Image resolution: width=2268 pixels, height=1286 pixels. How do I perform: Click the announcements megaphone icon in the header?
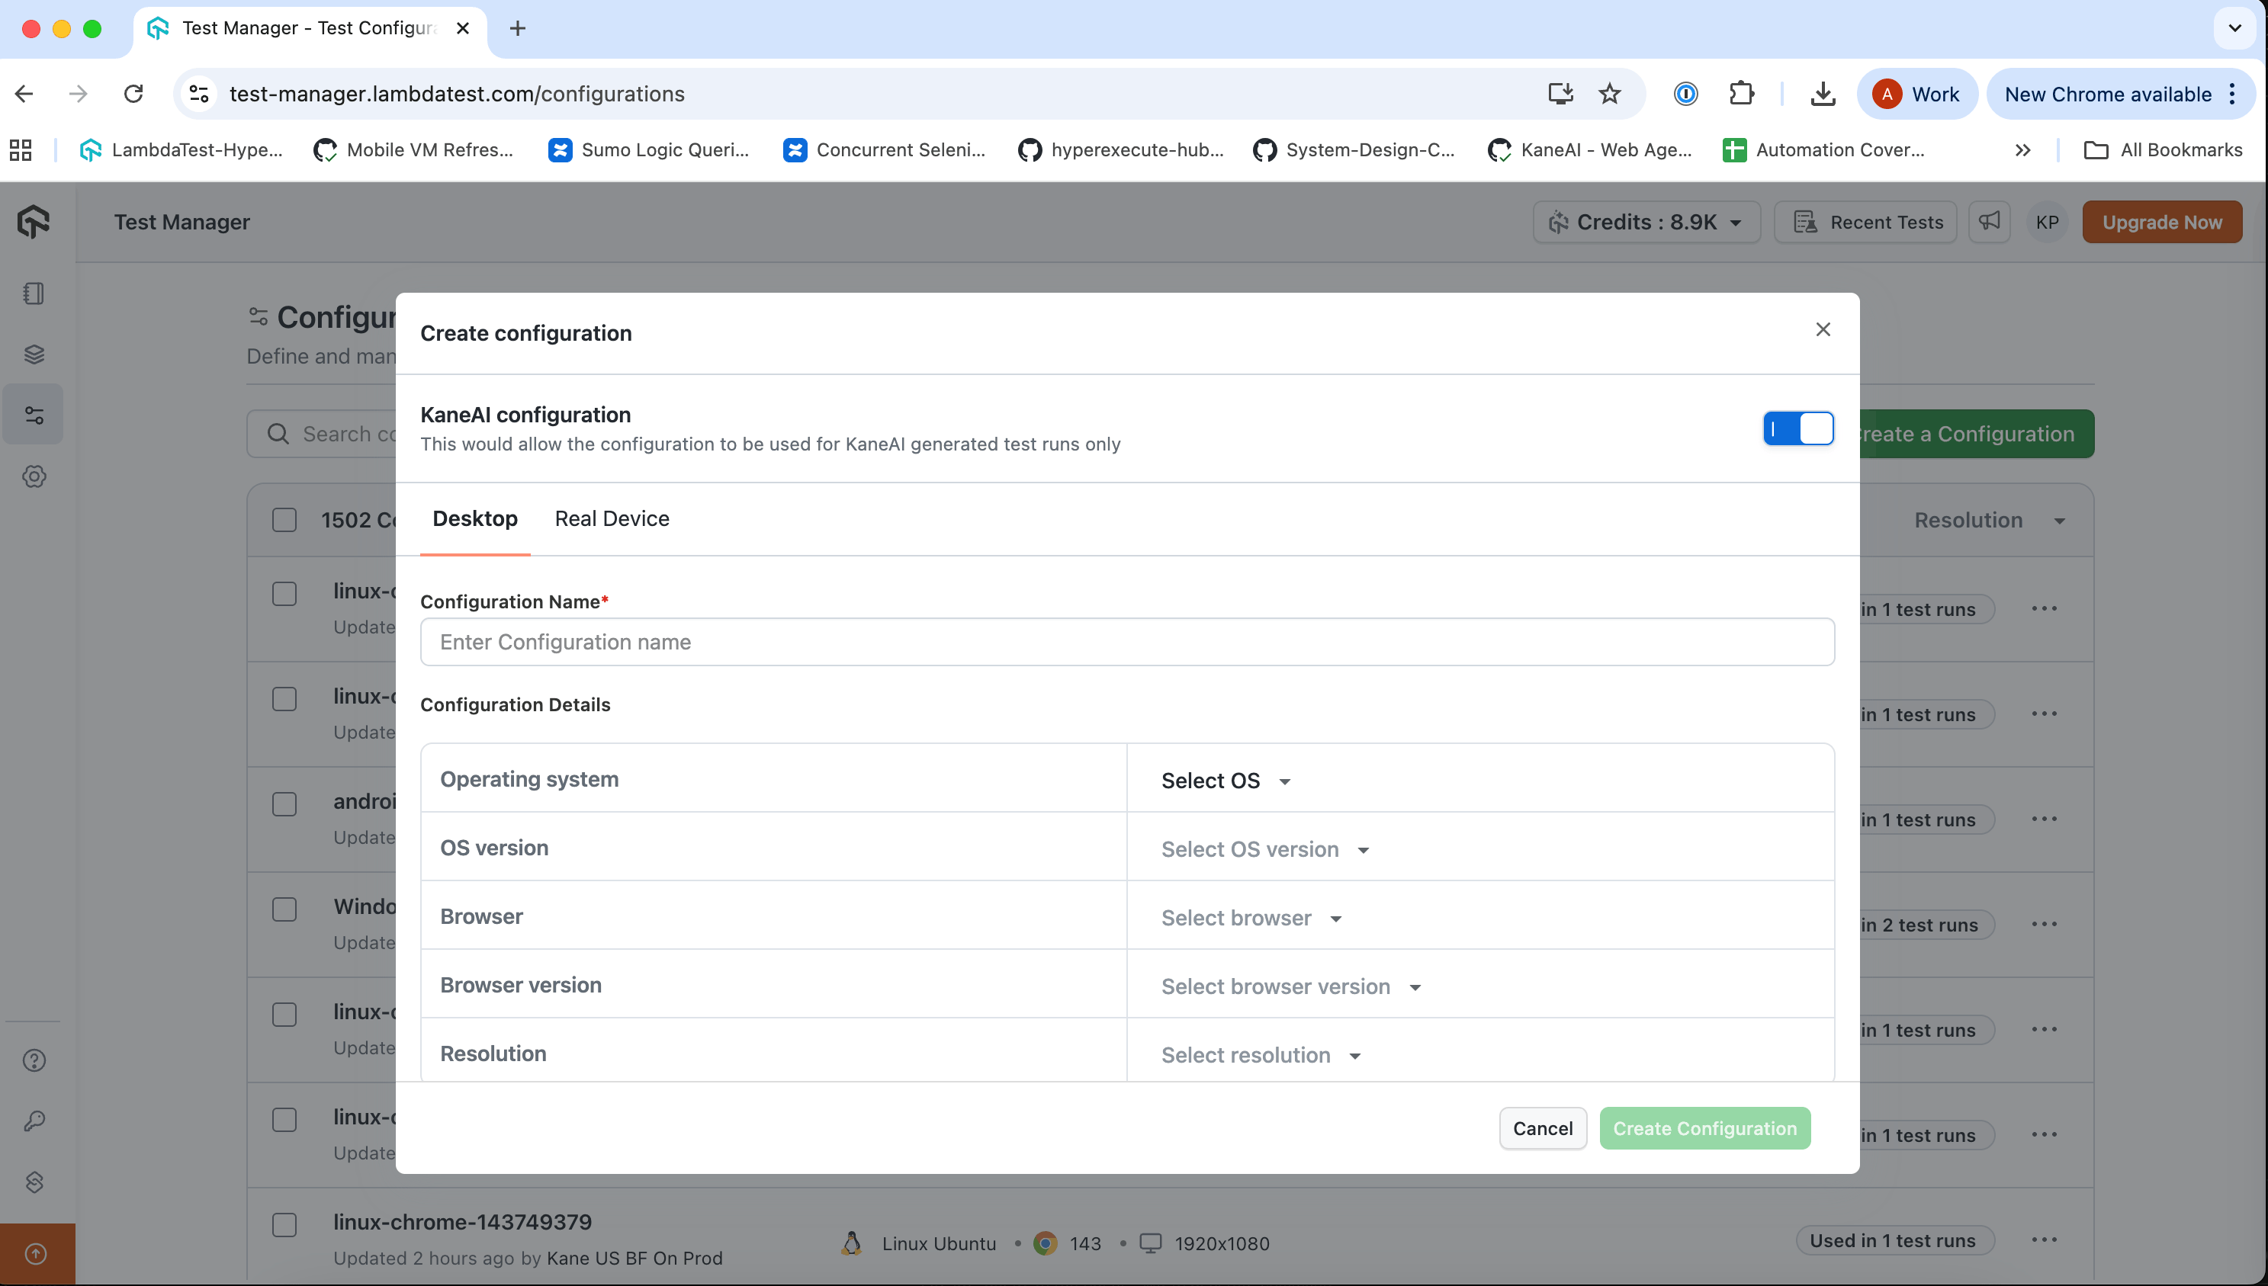pyautogui.click(x=1990, y=222)
